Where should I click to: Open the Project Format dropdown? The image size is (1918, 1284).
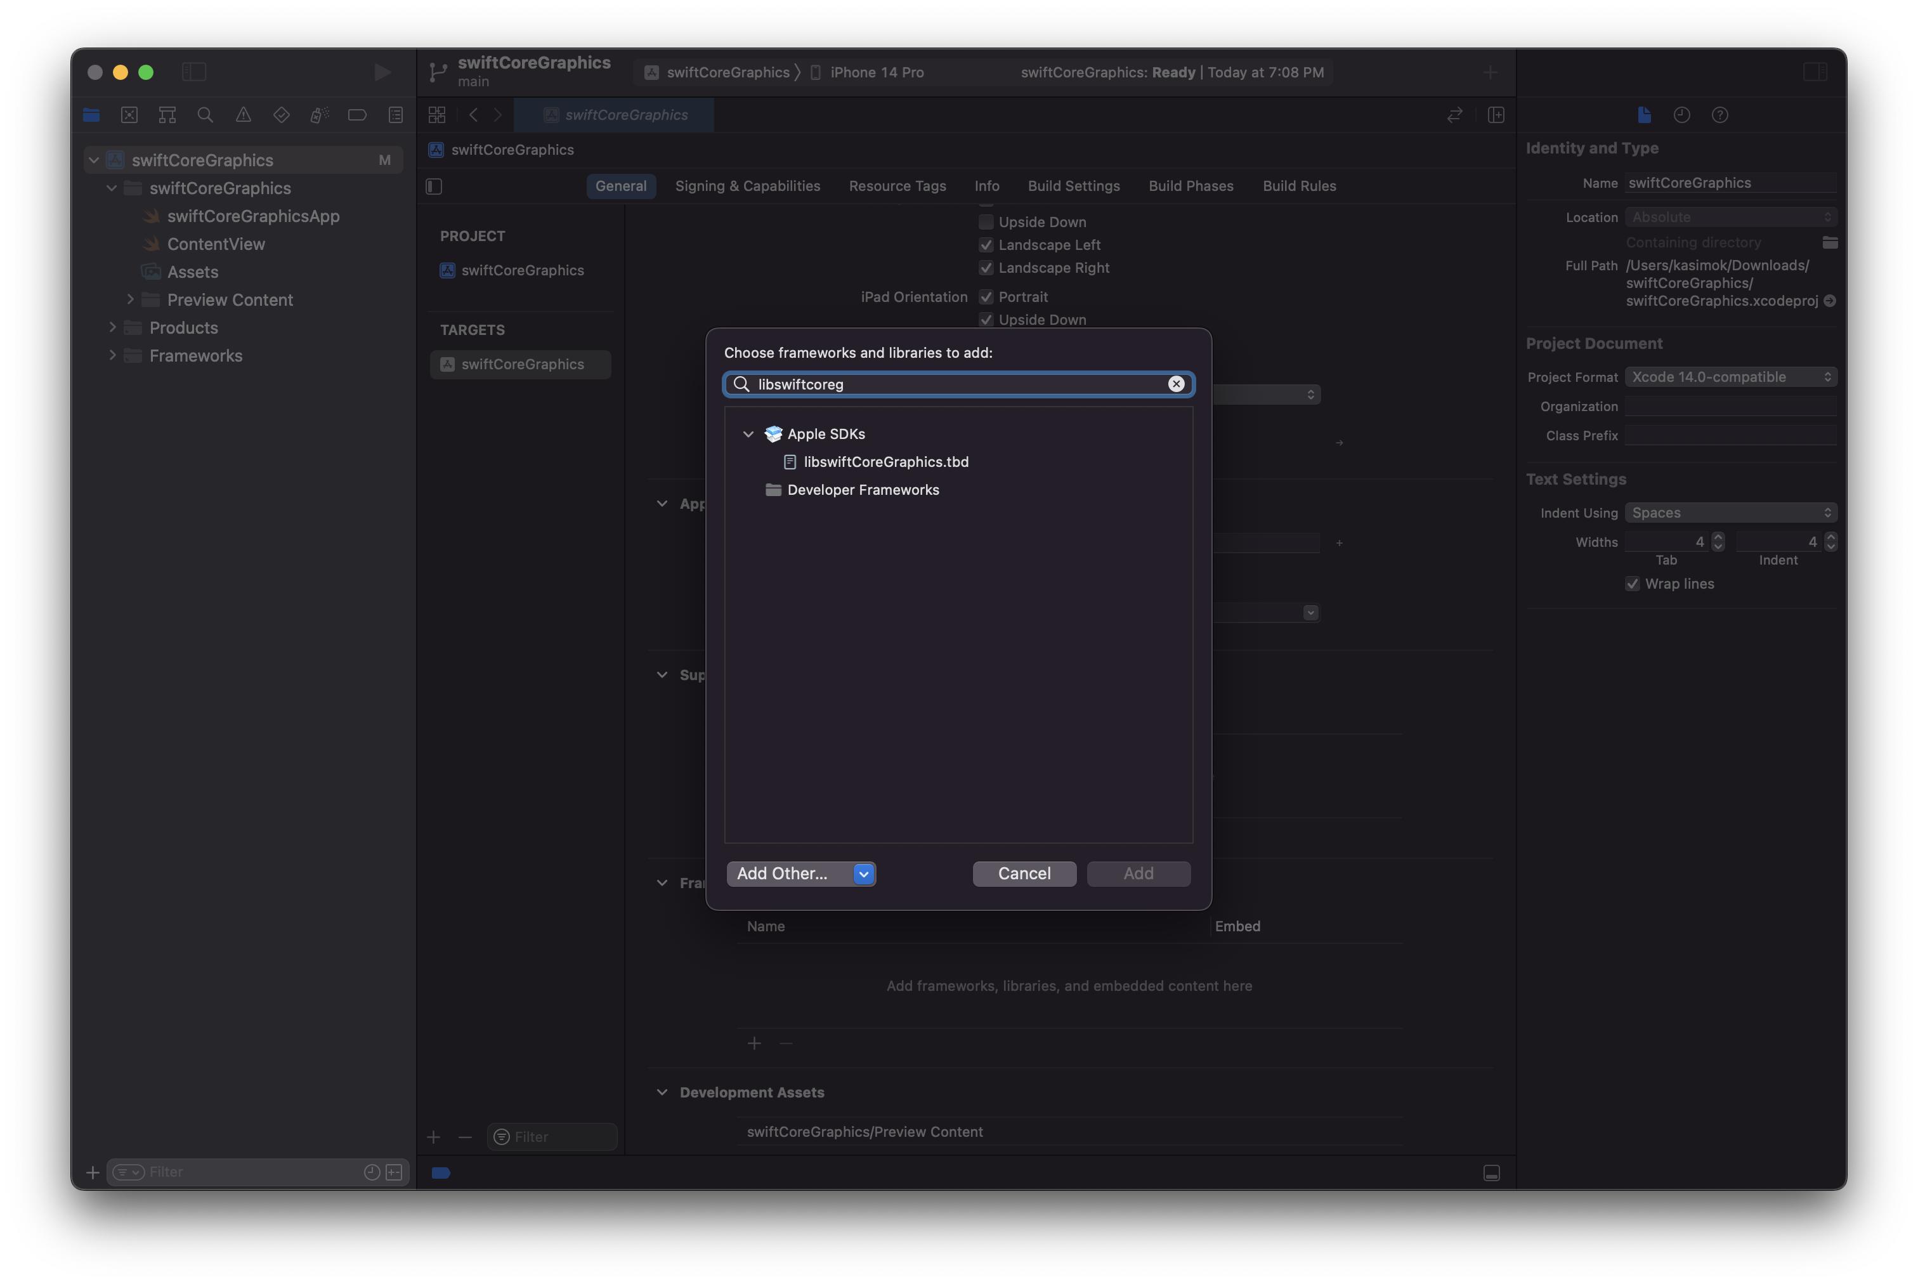coord(1730,377)
